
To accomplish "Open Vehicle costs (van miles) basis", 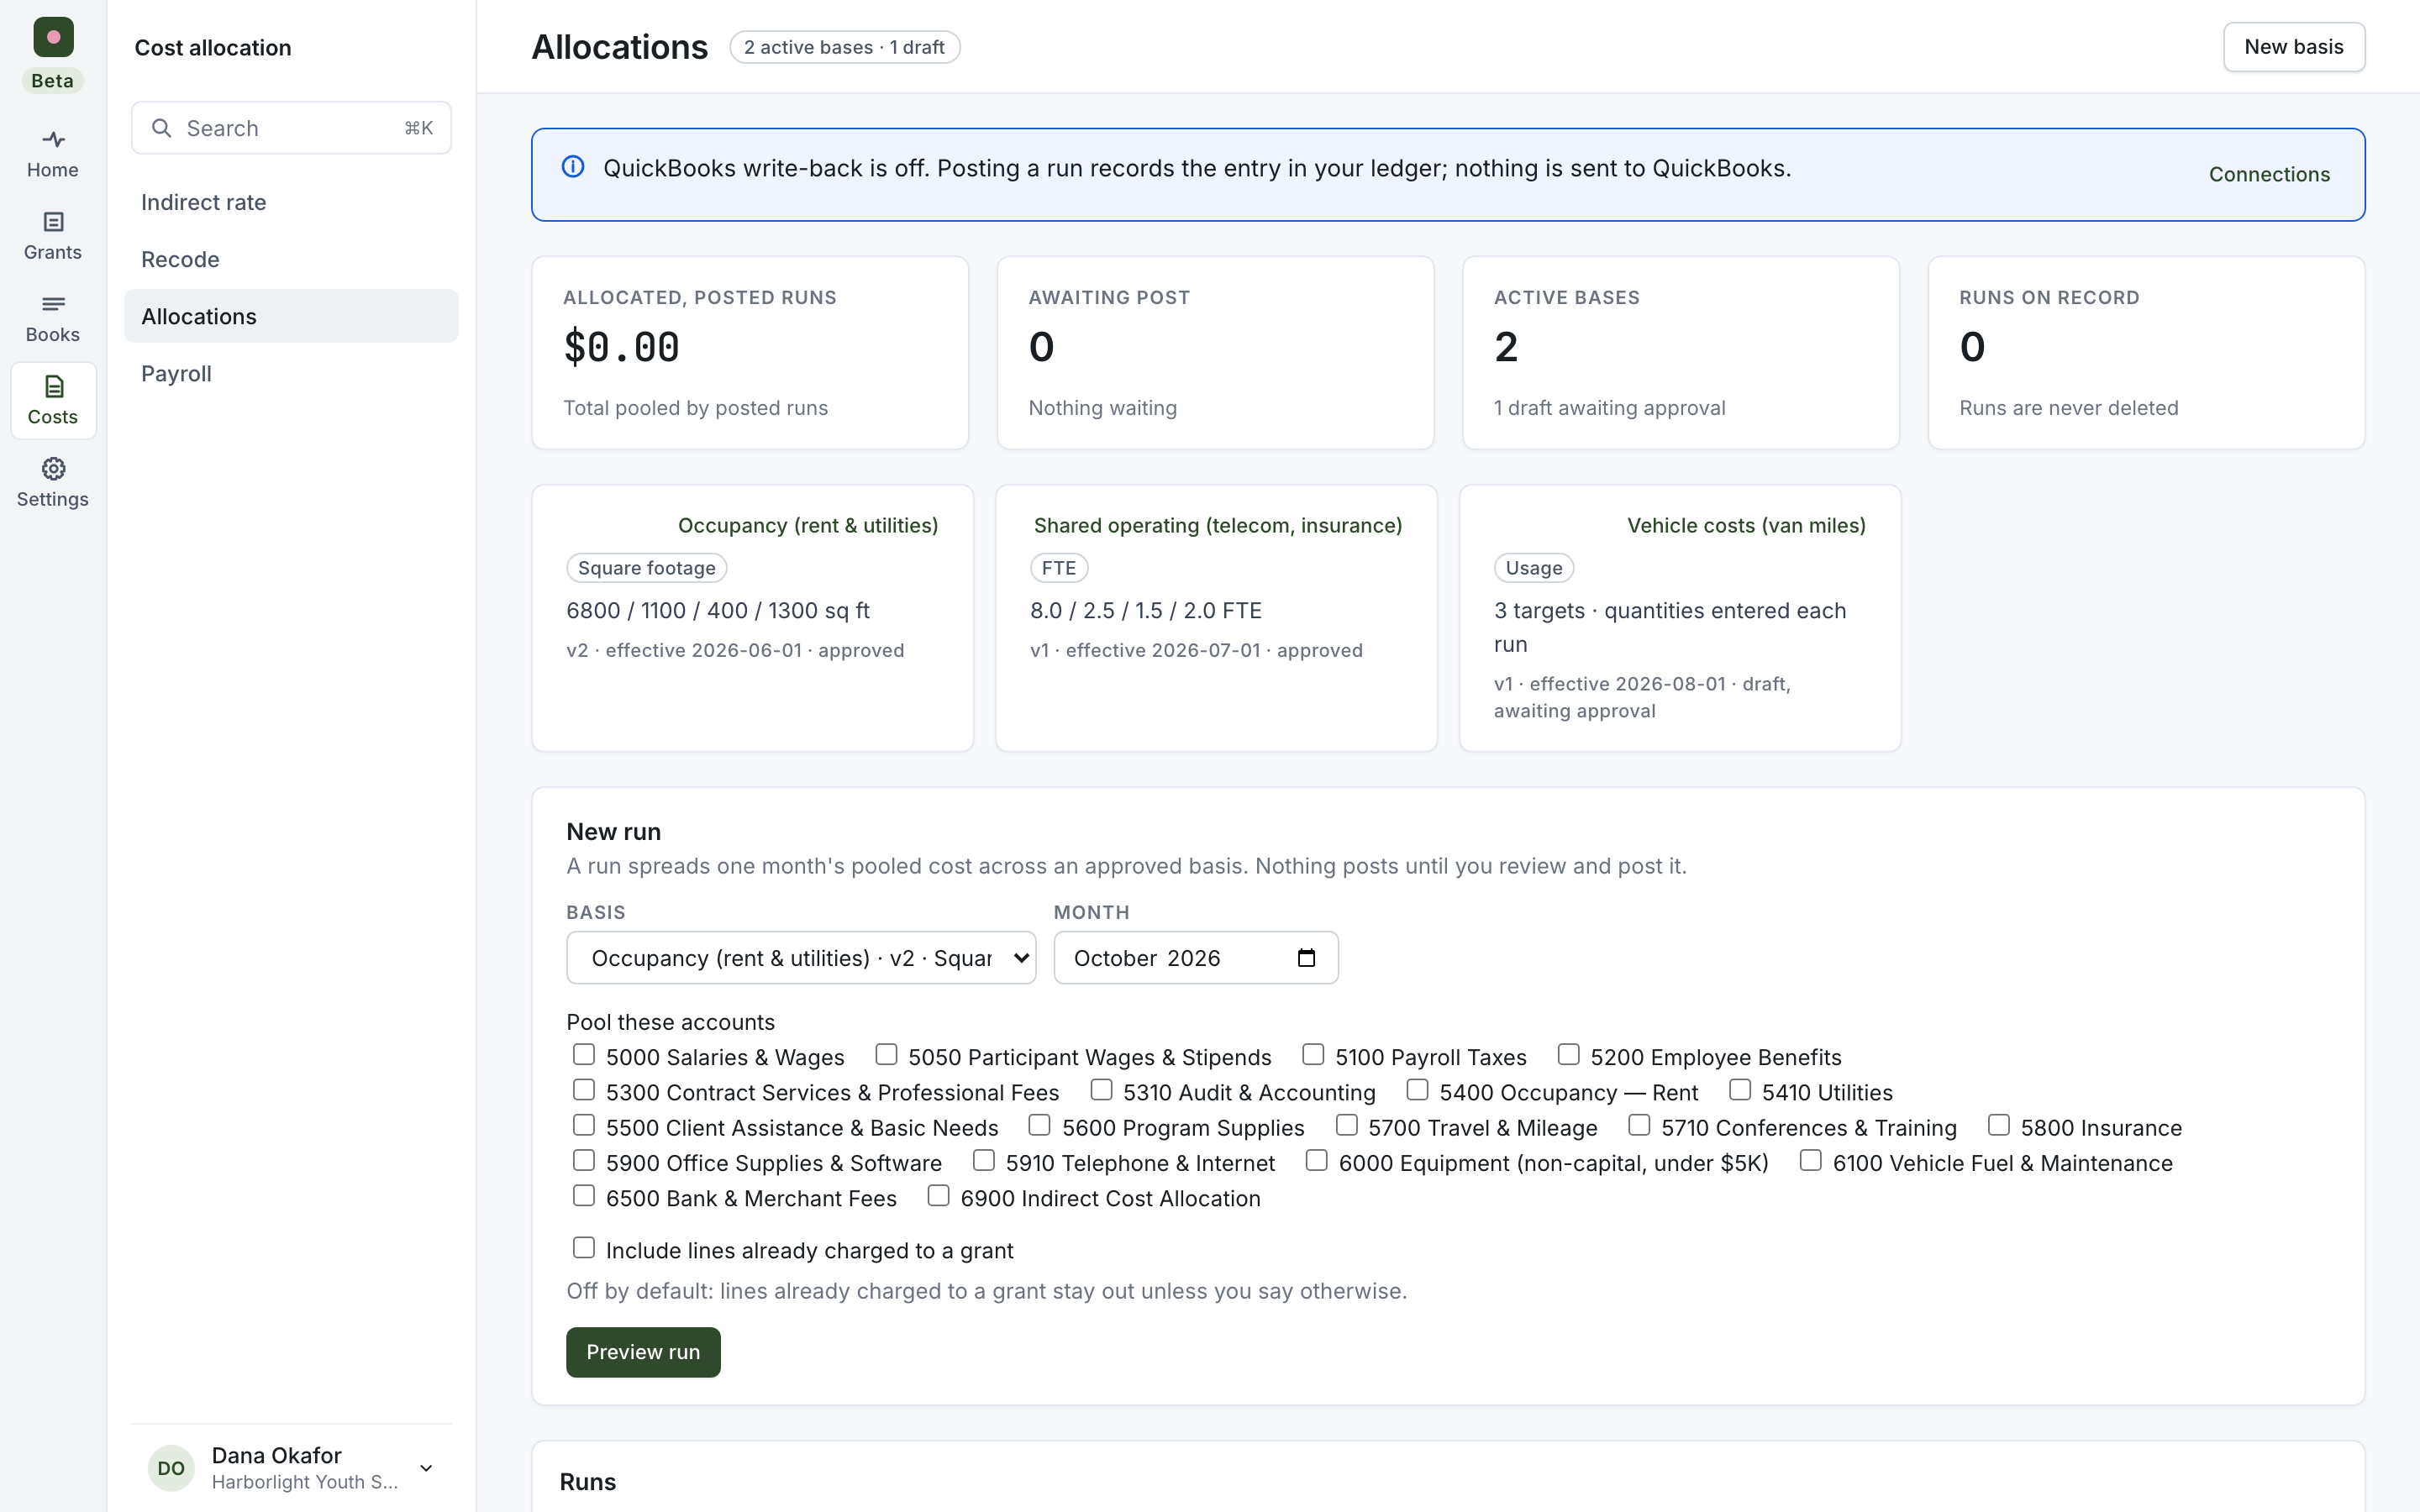I will 1746,525.
